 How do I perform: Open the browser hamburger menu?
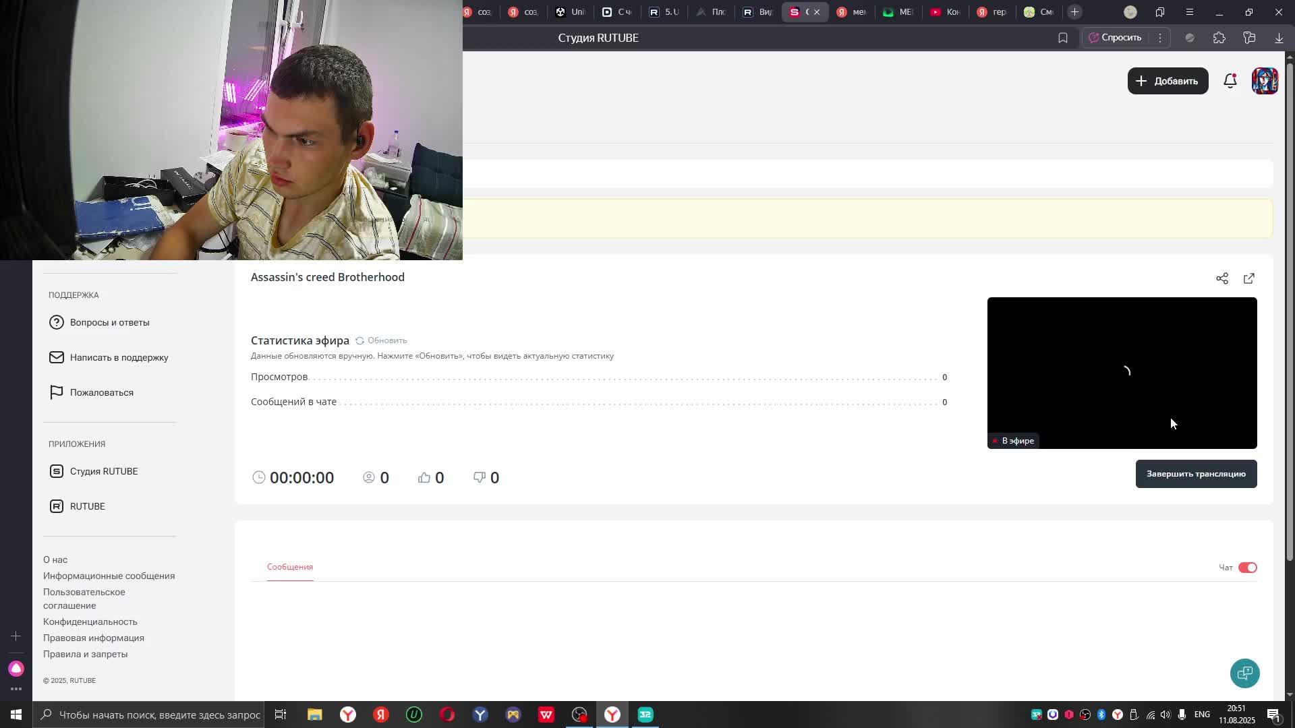[x=1189, y=12]
